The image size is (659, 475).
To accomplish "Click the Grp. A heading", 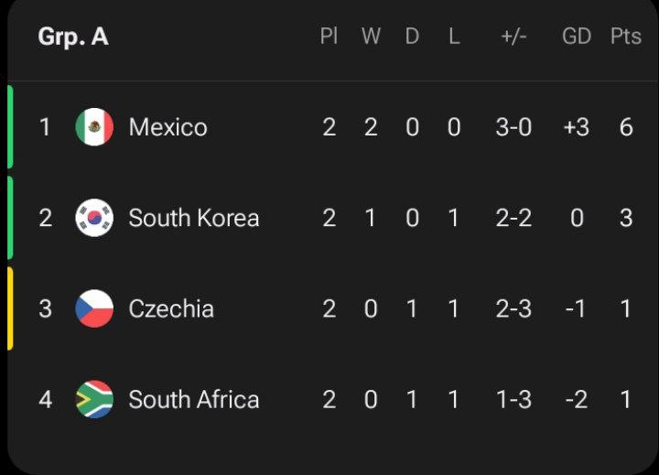I will [x=73, y=37].
